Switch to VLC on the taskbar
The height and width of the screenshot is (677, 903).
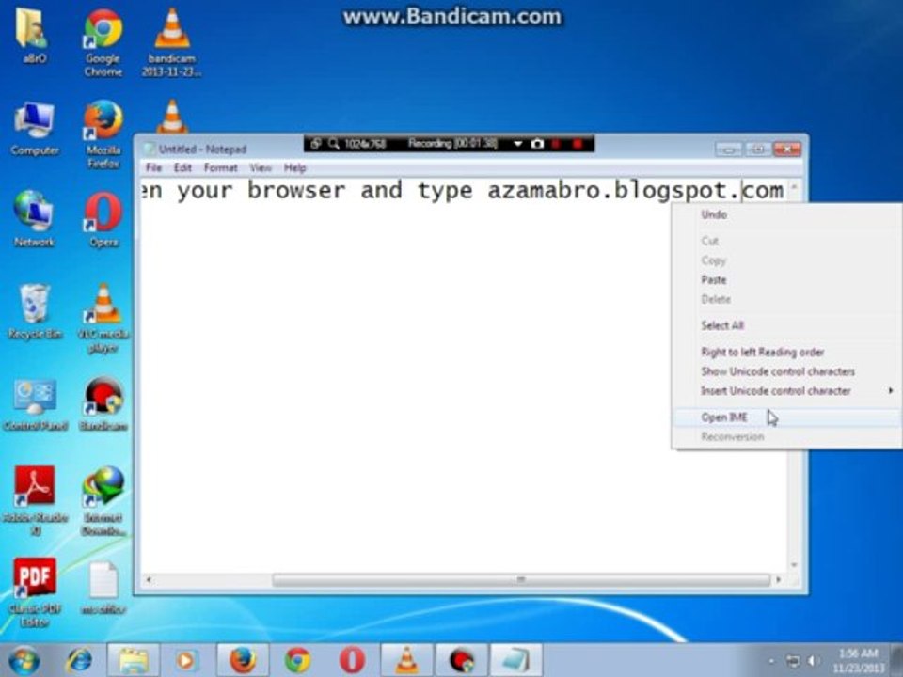click(x=406, y=660)
